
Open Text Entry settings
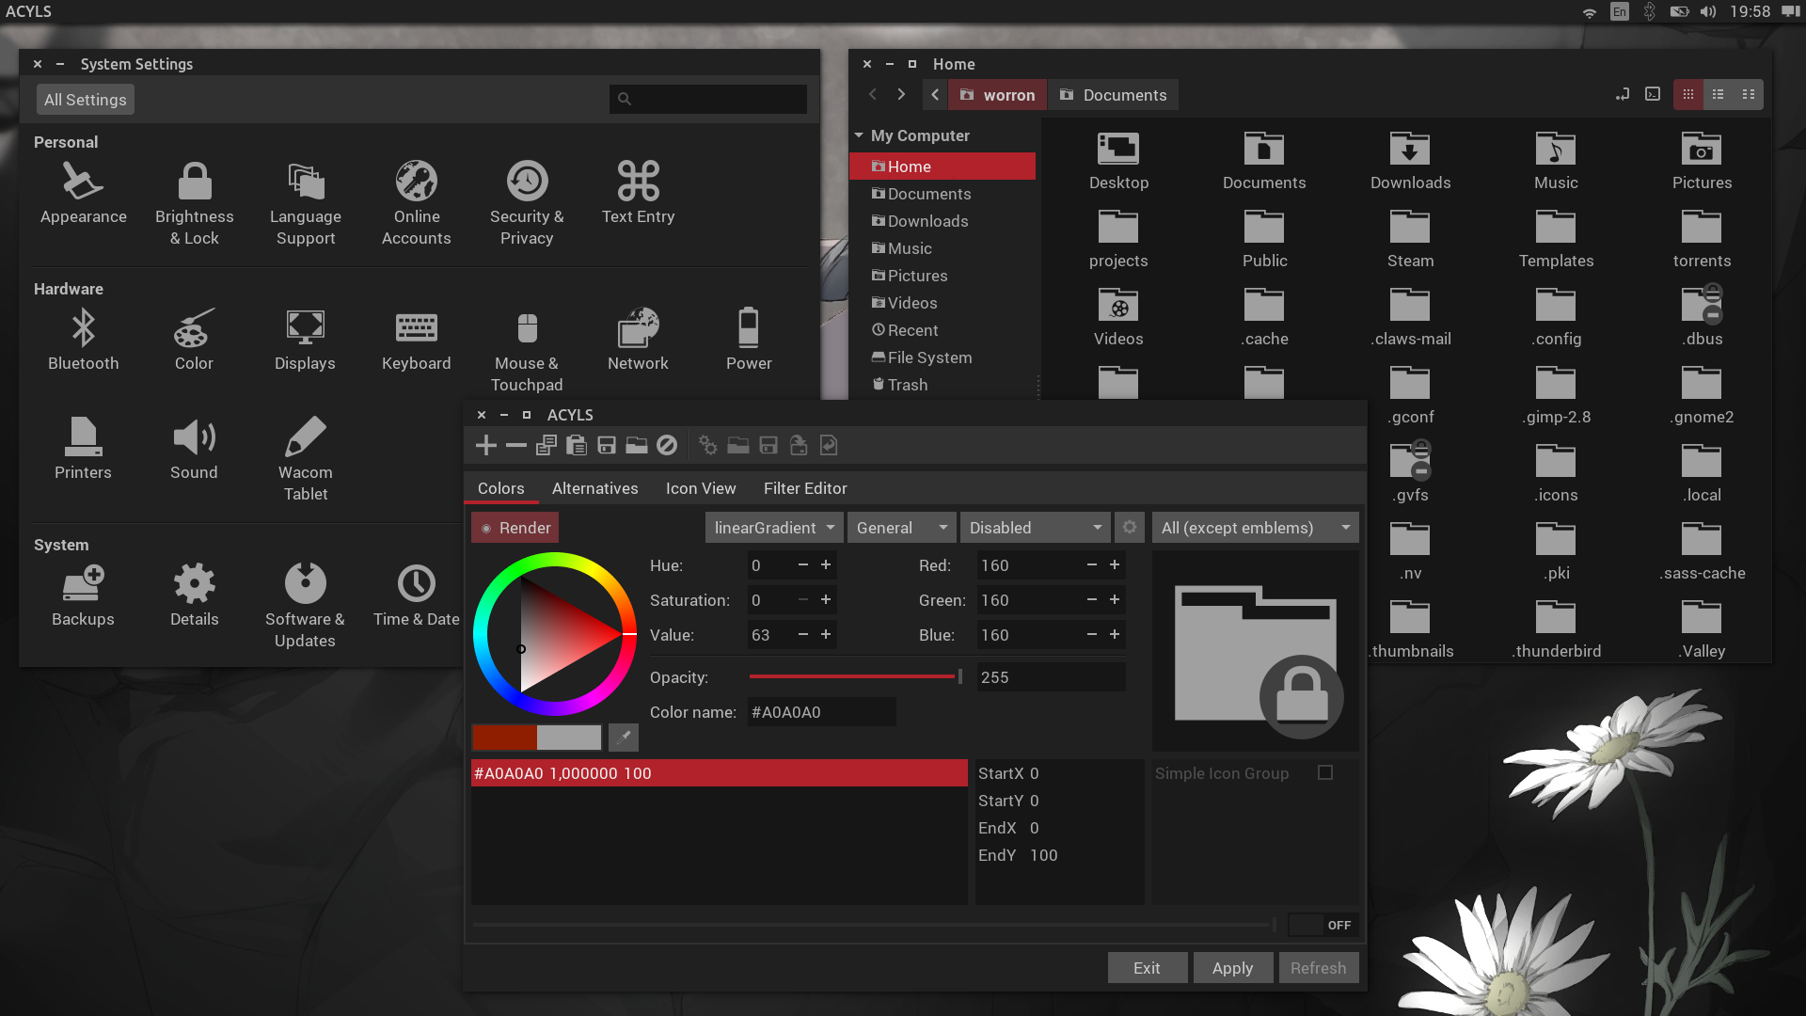tap(639, 194)
